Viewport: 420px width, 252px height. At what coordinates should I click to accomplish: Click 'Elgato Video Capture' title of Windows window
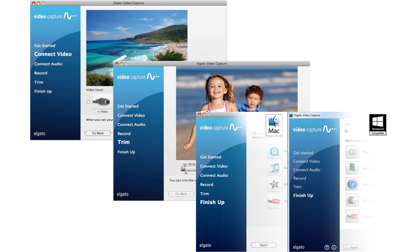coord(307,115)
